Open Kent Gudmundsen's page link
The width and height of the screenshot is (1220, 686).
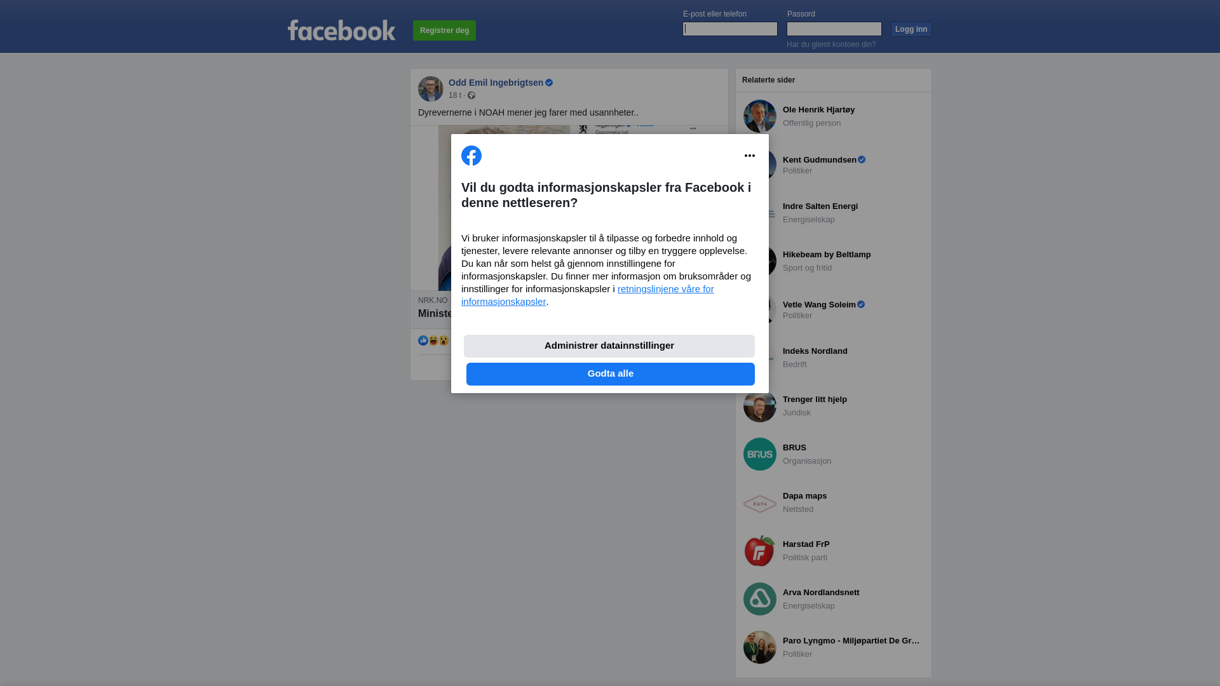(x=820, y=160)
